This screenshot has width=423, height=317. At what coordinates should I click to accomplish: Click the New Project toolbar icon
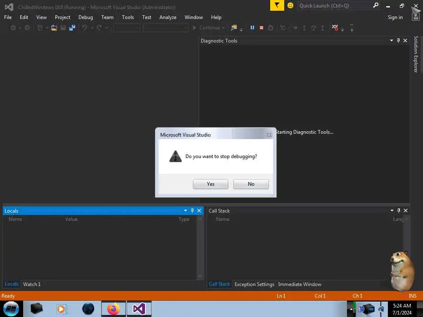(40, 28)
